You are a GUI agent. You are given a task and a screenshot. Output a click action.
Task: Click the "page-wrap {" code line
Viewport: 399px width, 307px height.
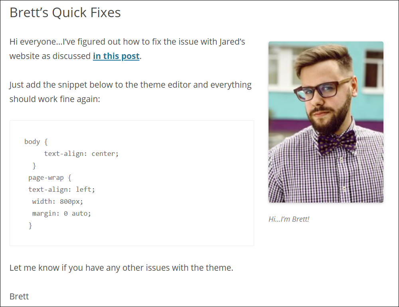click(49, 177)
